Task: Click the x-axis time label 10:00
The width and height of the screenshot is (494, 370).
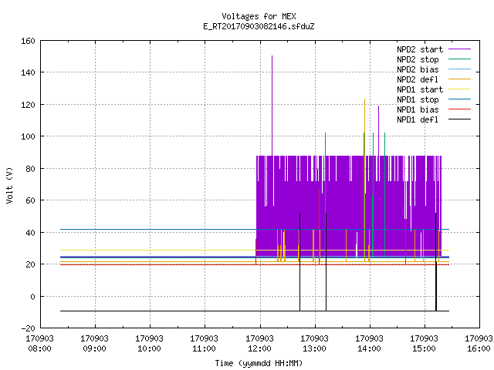Action: 149,348
